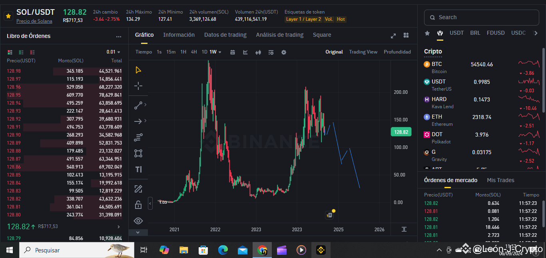The width and height of the screenshot is (546, 258).
Task: Open the chart date range calendar
Action: click(x=233, y=52)
